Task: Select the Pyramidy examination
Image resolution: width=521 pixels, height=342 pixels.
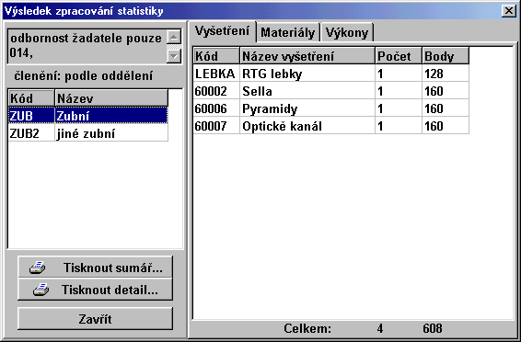Action: tap(307, 108)
